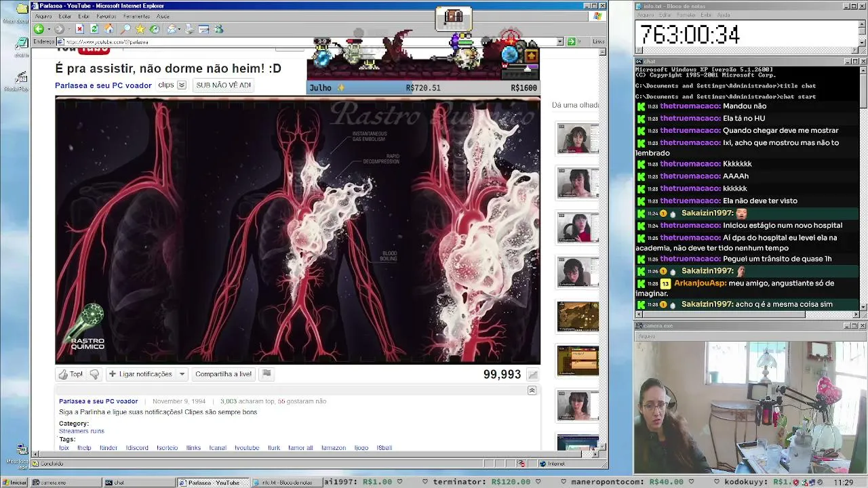Open the notepad window's title bar icon
868x488 pixels.
pos(639,6)
